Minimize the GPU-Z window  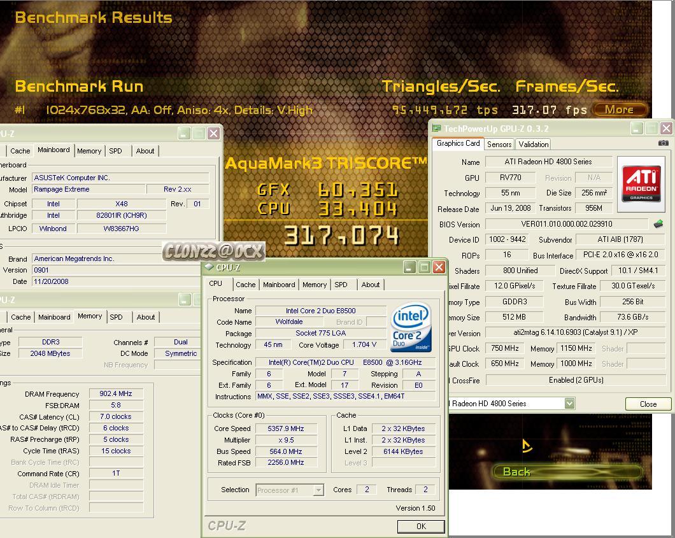637,128
